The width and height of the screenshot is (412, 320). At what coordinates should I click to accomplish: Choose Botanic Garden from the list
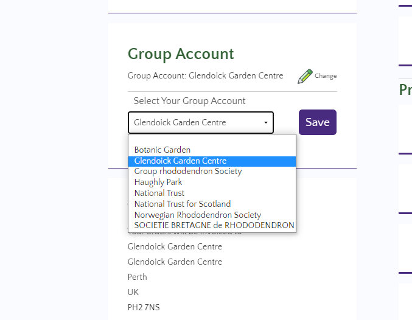click(162, 150)
